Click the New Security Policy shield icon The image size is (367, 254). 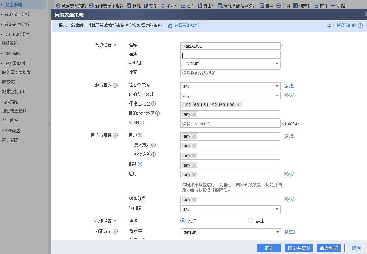58,5
